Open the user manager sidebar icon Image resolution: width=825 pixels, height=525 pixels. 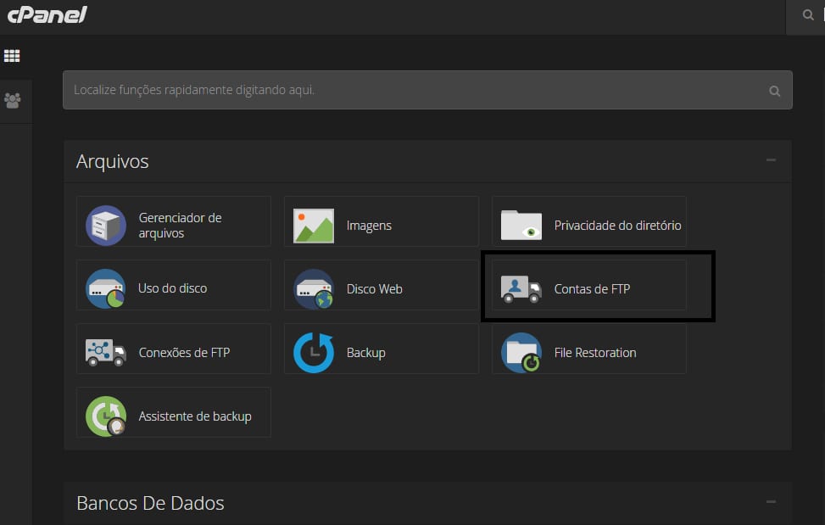pyautogui.click(x=12, y=100)
